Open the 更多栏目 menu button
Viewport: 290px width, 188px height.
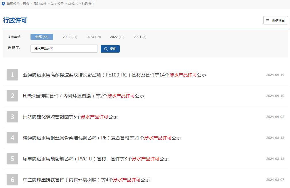[275, 20]
